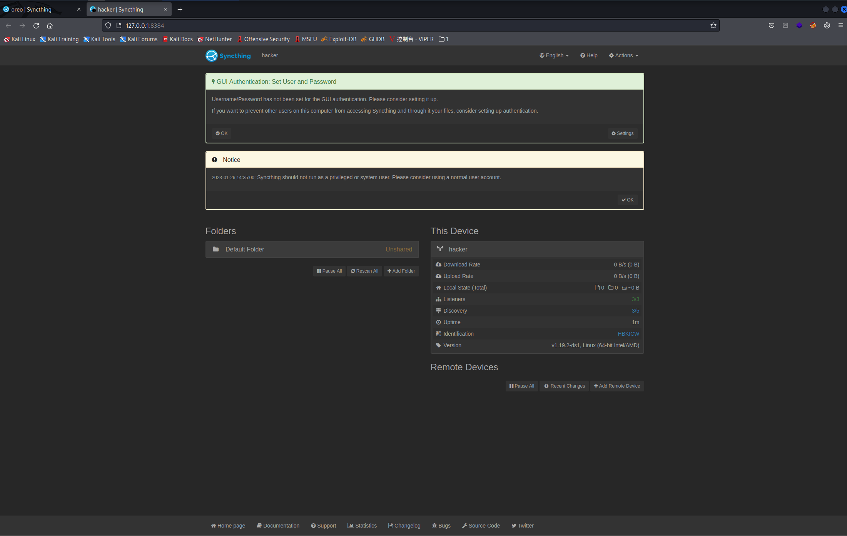Click the hacker device icon

click(440, 249)
